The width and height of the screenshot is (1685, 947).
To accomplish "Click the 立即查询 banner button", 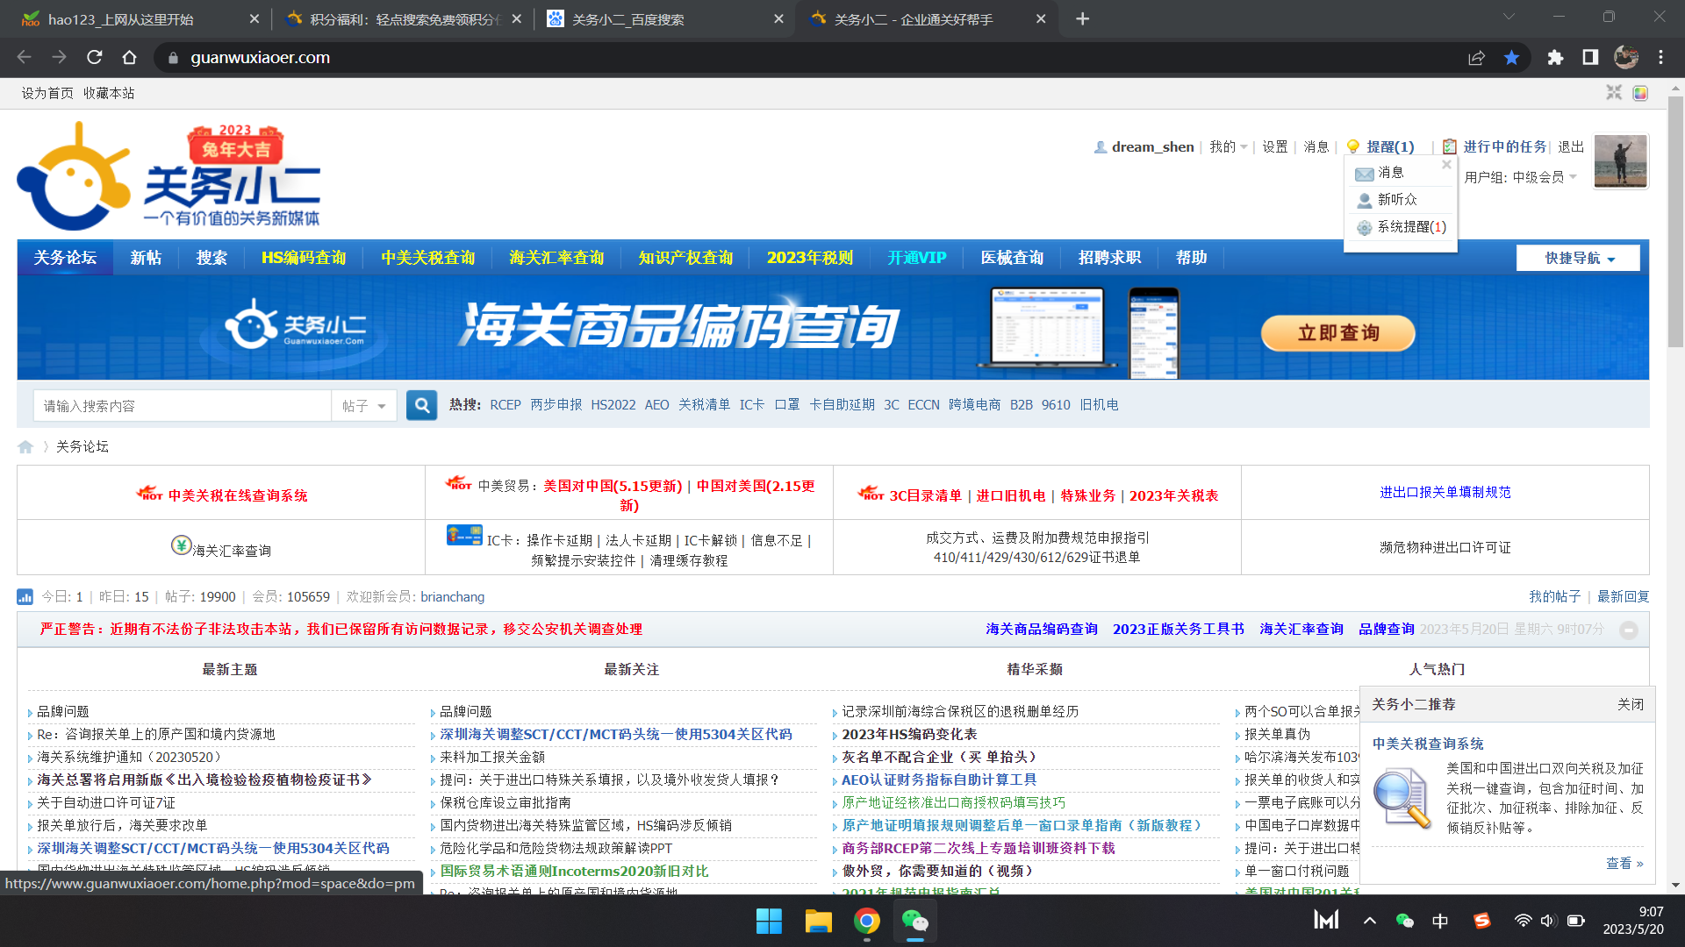I will (x=1338, y=333).
